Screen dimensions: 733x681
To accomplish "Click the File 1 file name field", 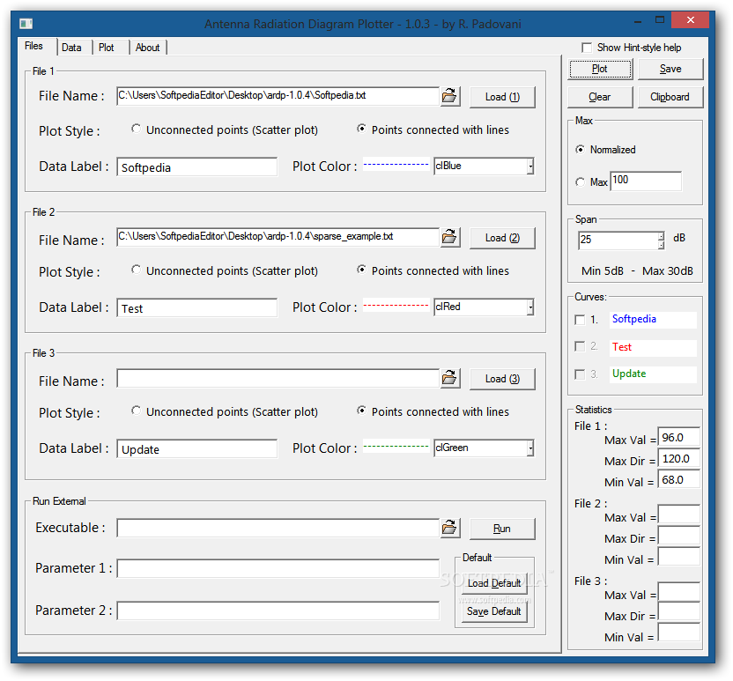I will click(x=278, y=96).
